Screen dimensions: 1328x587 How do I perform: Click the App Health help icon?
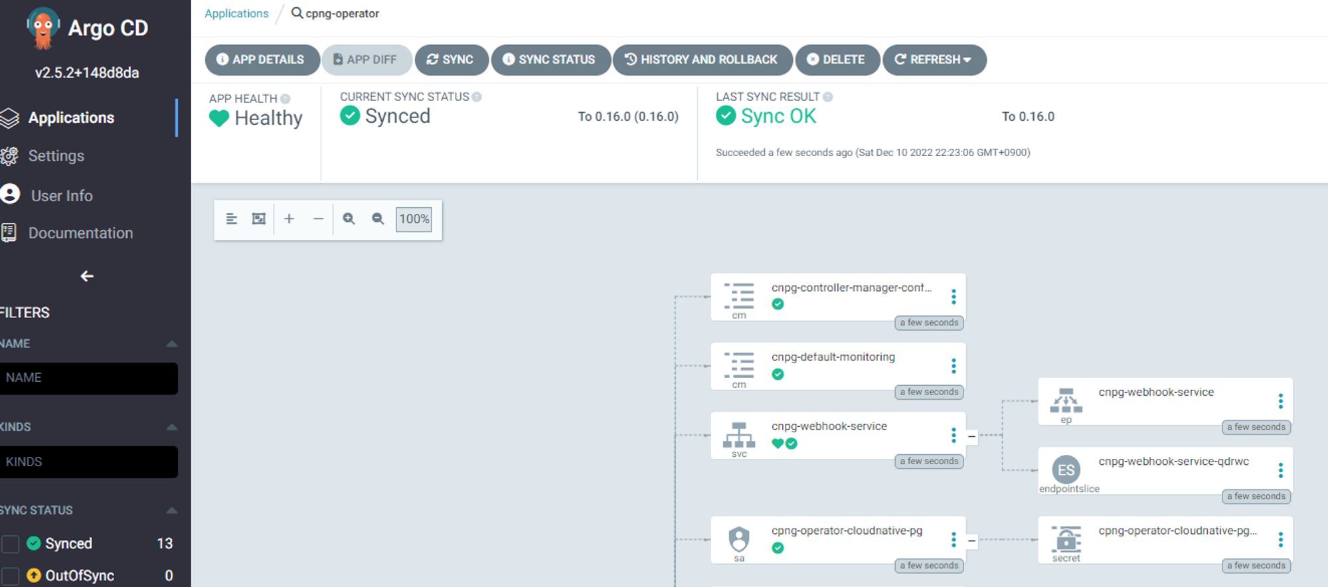click(286, 99)
